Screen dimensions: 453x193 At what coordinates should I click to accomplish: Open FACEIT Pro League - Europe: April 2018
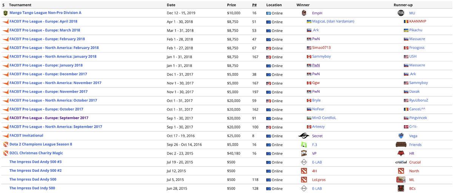tap(43, 21)
